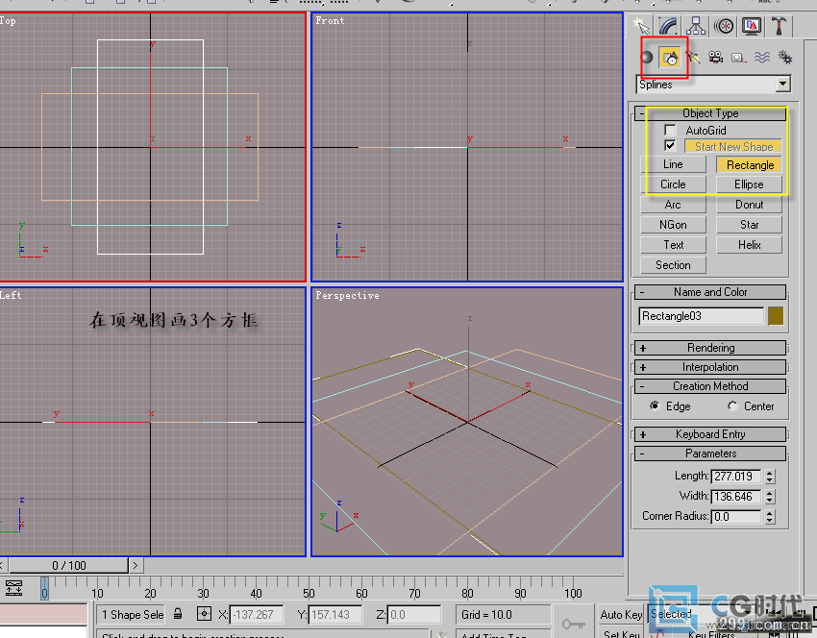Click the Start New Shape button
The height and width of the screenshot is (638, 817).
[733, 146]
